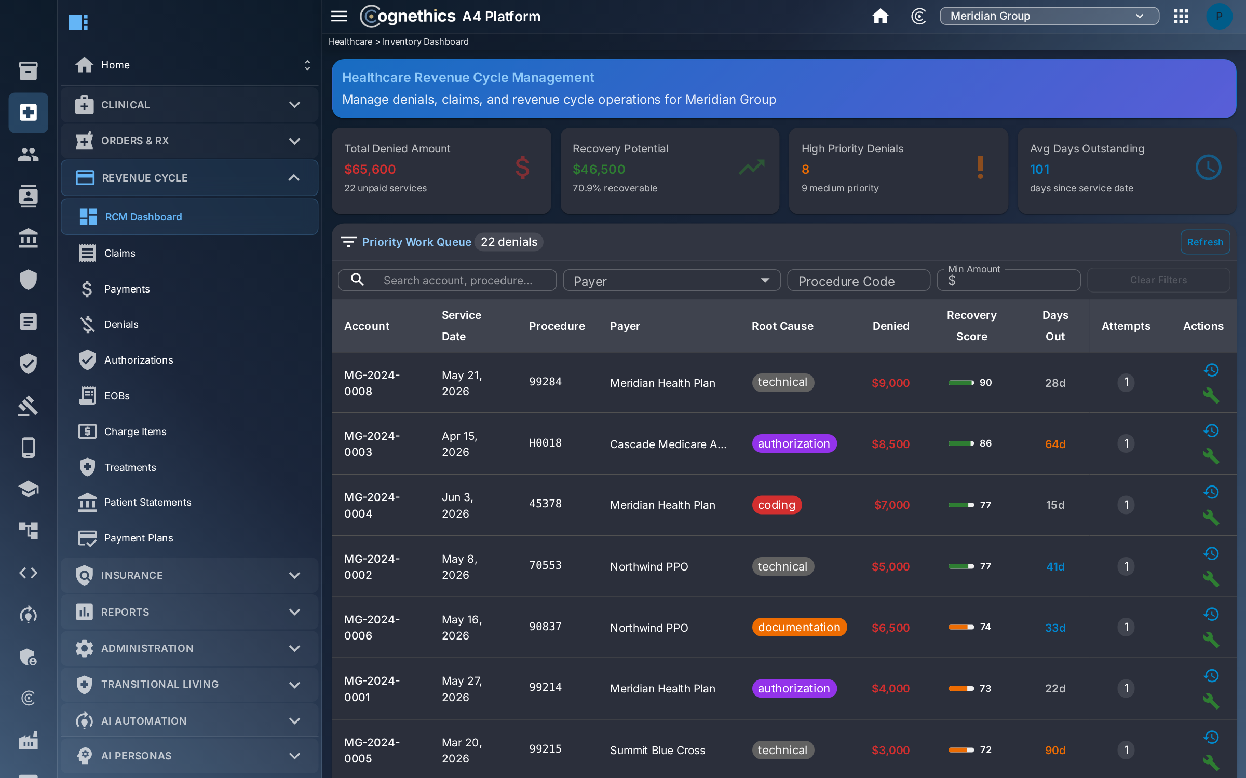Expand the TRANSITIONAL LIVING section

tap(189, 684)
